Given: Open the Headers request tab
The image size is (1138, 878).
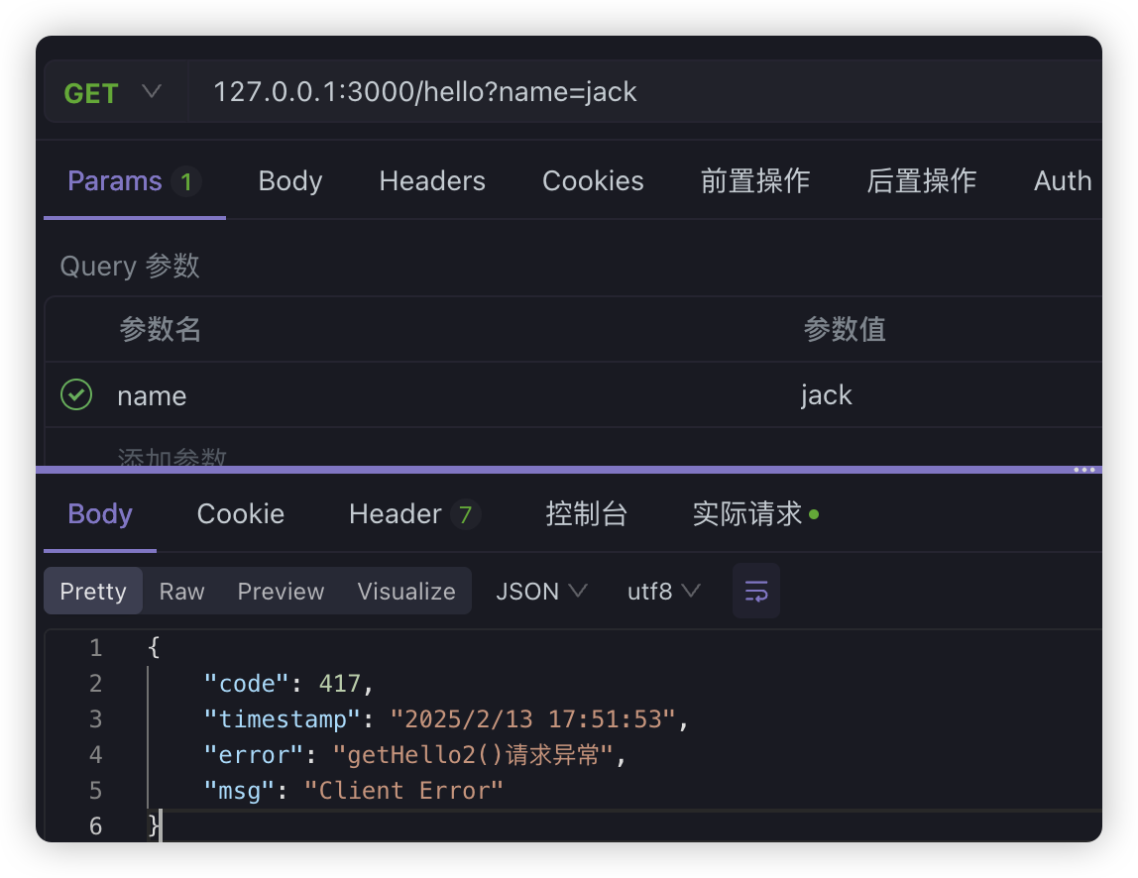Looking at the screenshot, I should (x=432, y=181).
